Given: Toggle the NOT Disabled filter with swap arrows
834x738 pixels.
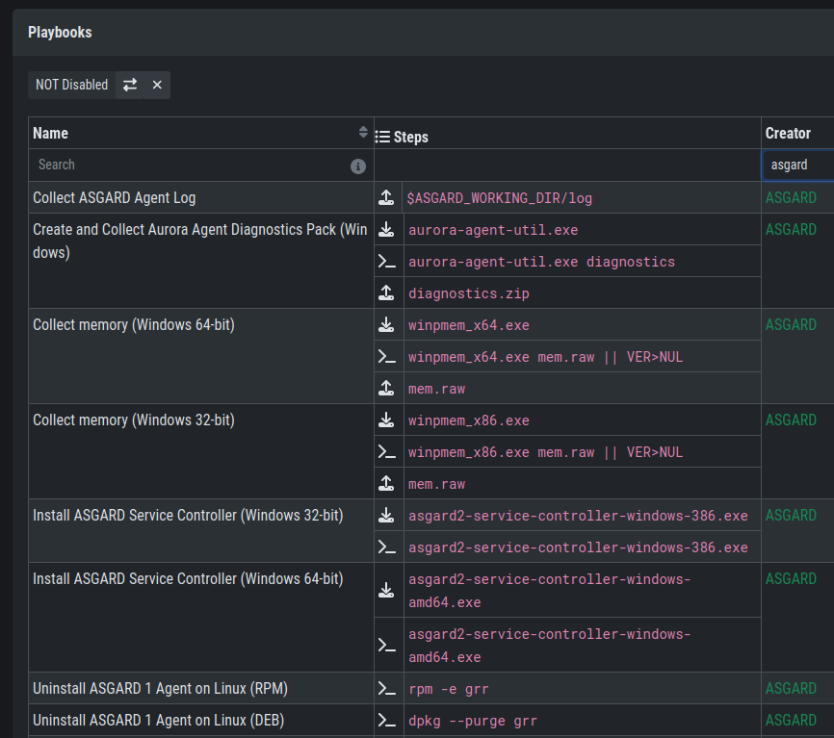Looking at the screenshot, I should pos(130,85).
